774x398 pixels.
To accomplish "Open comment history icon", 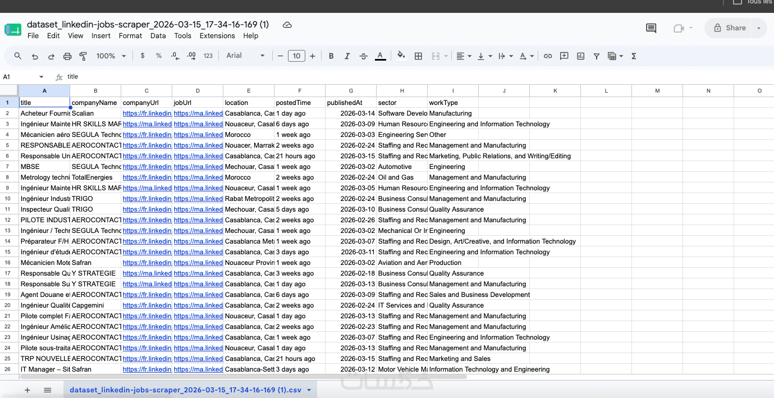I will [651, 28].
